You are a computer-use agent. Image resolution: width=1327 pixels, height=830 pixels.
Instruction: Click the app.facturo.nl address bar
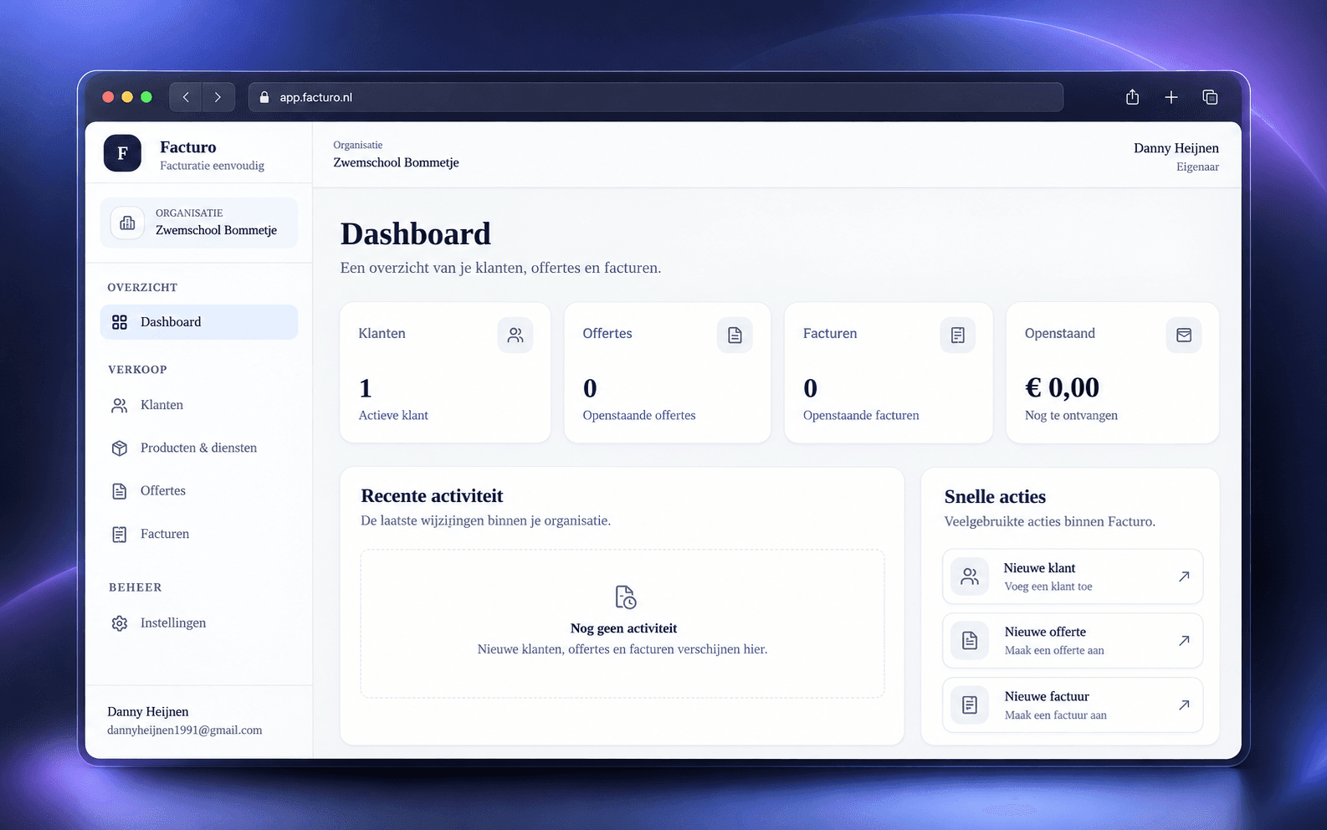656,97
